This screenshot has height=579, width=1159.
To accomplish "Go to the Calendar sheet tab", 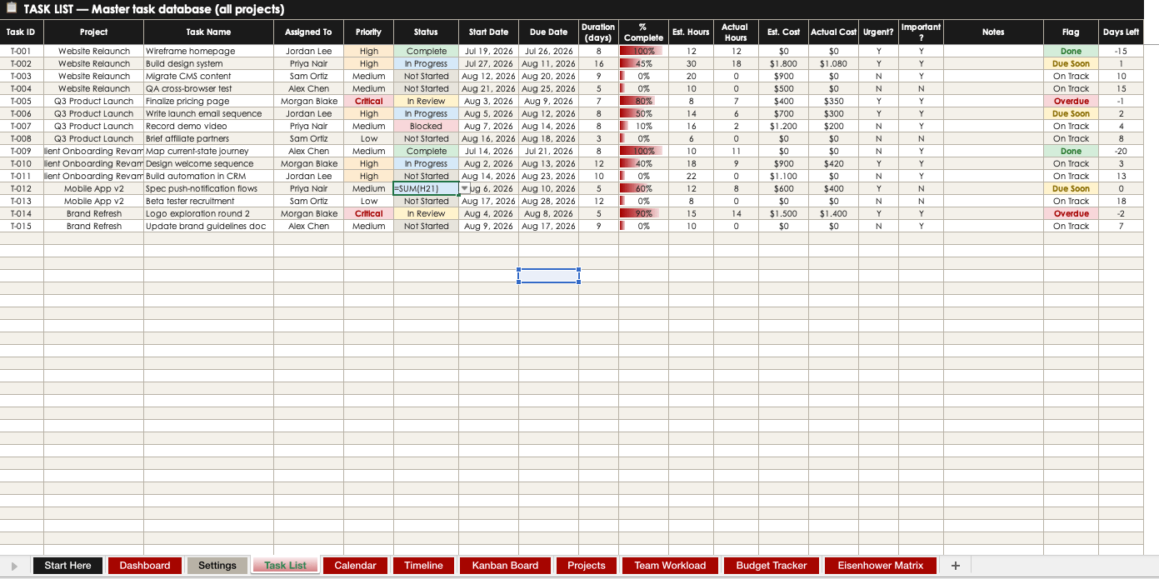I will click(x=355, y=566).
